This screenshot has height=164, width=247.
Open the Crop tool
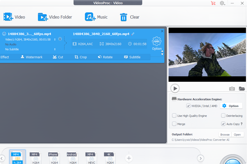tap(81, 57)
